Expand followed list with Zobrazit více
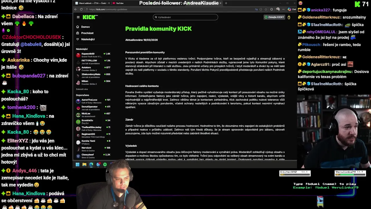 coord(82,89)
